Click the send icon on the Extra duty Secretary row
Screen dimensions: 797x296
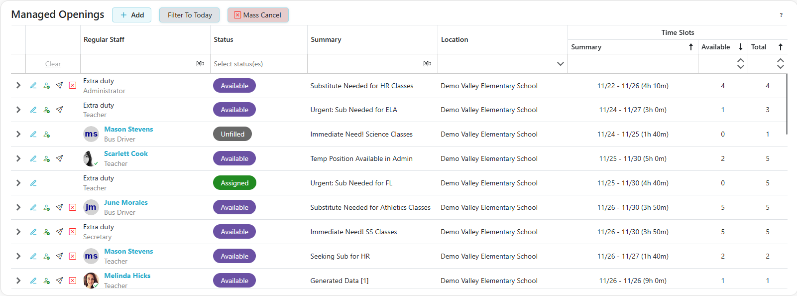tap(59, 232)
